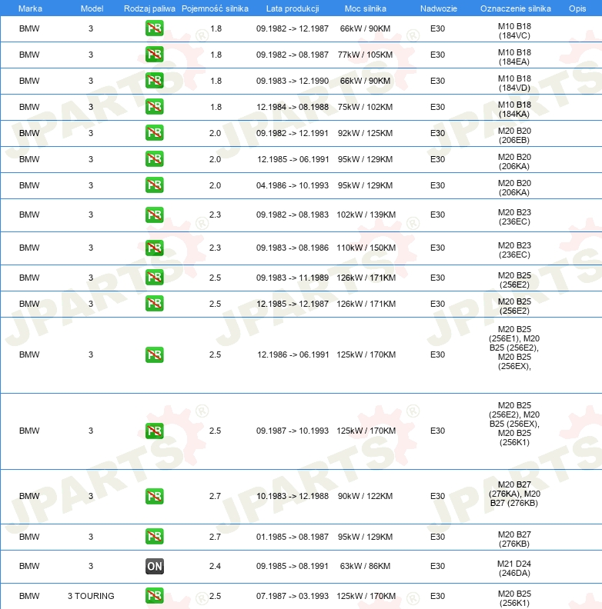The image size is (602, 609).
Task: Click petrol icon in the 110kW / 150KM row
Action: [155, 248]
